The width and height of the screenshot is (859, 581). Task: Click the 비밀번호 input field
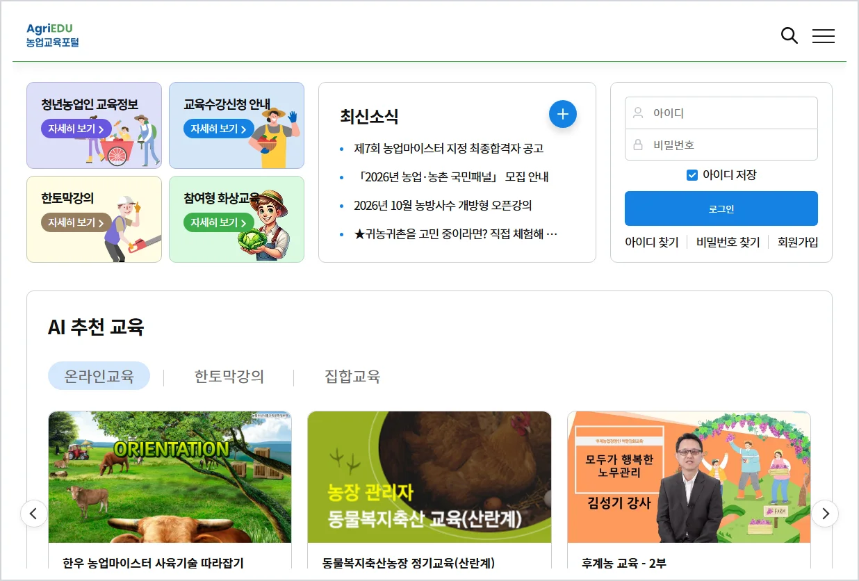point(721,145)
